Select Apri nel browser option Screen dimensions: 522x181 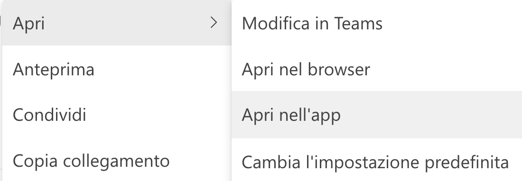[x=377, y=69]
